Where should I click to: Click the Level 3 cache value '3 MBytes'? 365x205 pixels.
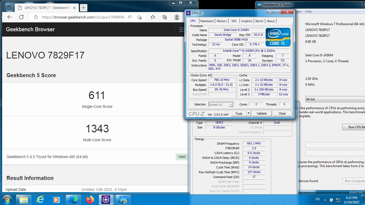pos(264,94)
